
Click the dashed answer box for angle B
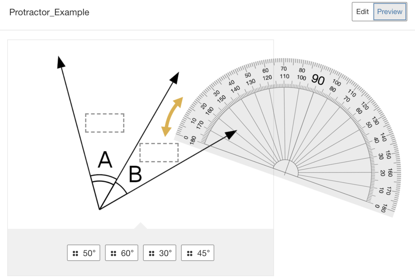(x=159, y=153)
